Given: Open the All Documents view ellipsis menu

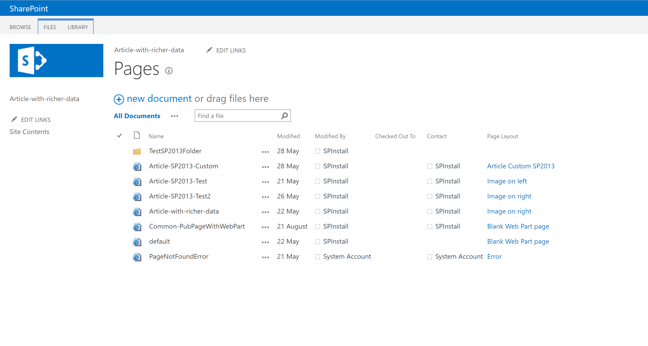Looking at the screenshot, I should (x=174, y=116).
